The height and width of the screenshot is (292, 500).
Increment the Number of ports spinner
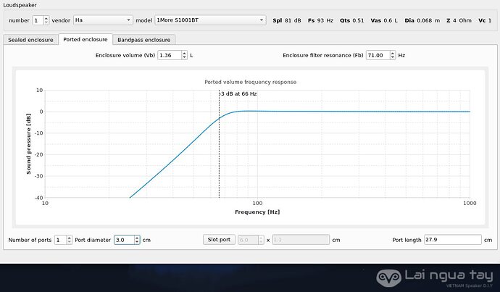coord(69,237)
